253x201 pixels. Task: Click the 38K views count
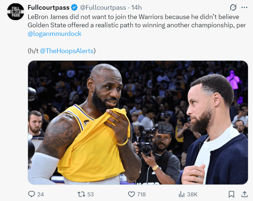(192, 195)
